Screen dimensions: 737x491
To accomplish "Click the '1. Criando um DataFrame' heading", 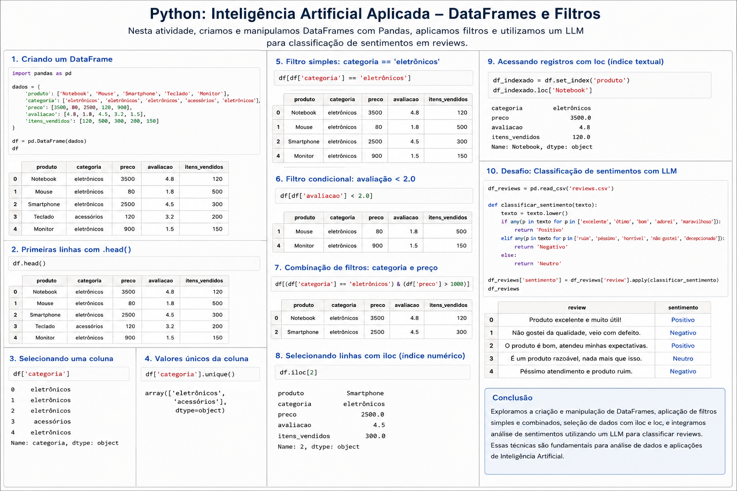I will click(x=62, y=59).
